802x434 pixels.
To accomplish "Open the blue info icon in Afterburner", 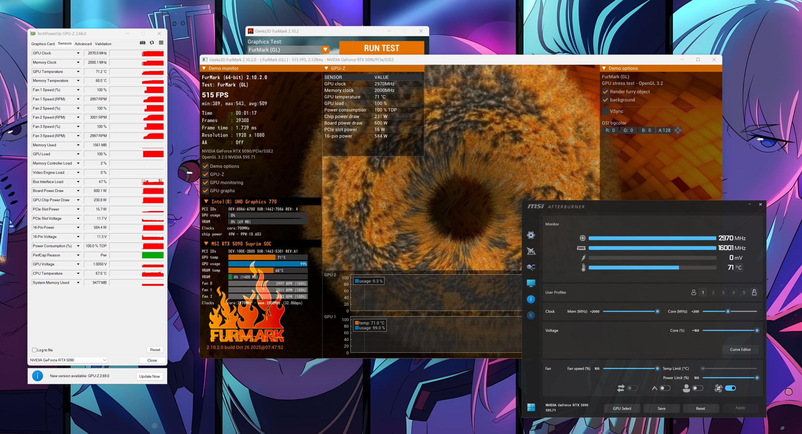I will 531,299.
